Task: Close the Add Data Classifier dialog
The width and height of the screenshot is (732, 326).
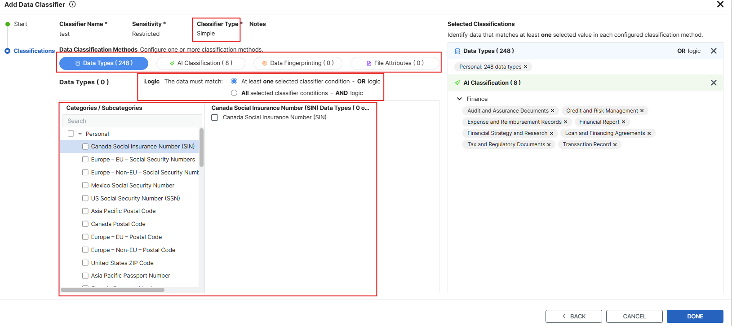Action: pos(720,4)
